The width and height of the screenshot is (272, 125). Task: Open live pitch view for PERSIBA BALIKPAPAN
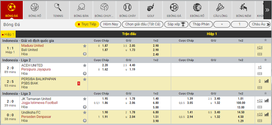point(260,87)
